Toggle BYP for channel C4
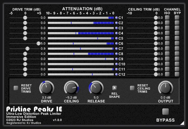 (177, 33)
